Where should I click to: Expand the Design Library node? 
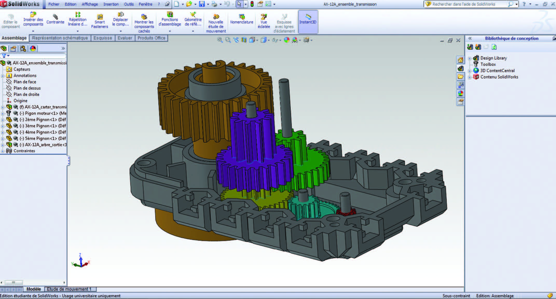click(x=470, y=58)
